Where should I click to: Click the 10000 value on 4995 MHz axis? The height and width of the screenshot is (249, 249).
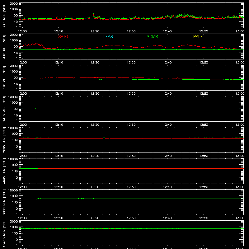point(13,159)
